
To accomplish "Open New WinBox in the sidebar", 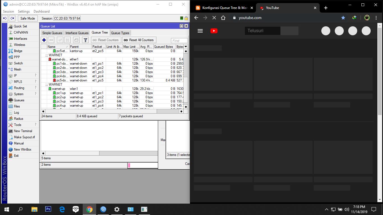I will 22,149.
